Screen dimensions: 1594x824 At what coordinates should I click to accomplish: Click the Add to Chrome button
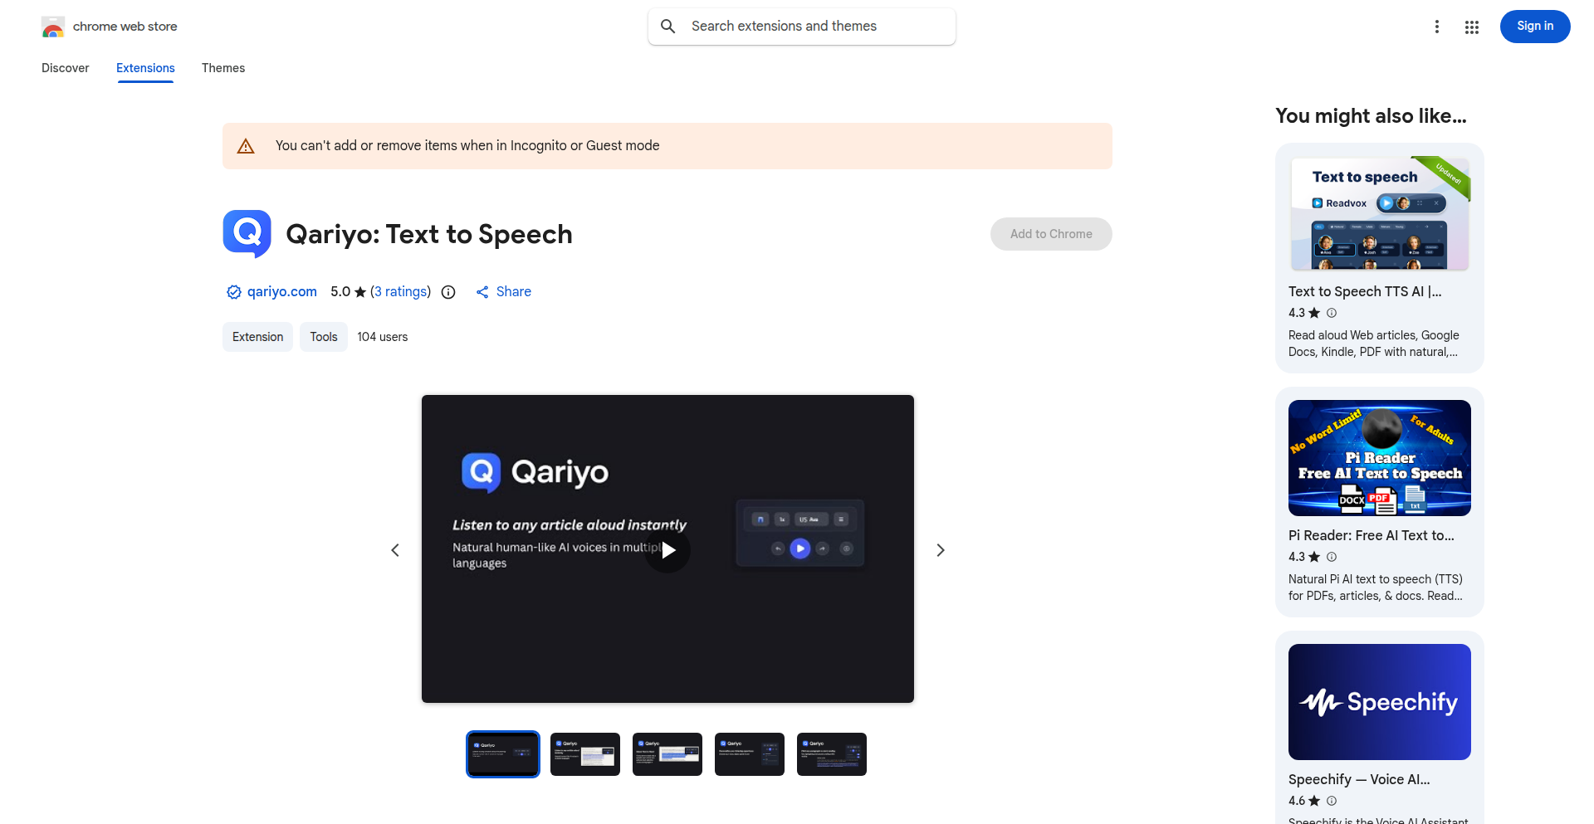pos(1051,233)
